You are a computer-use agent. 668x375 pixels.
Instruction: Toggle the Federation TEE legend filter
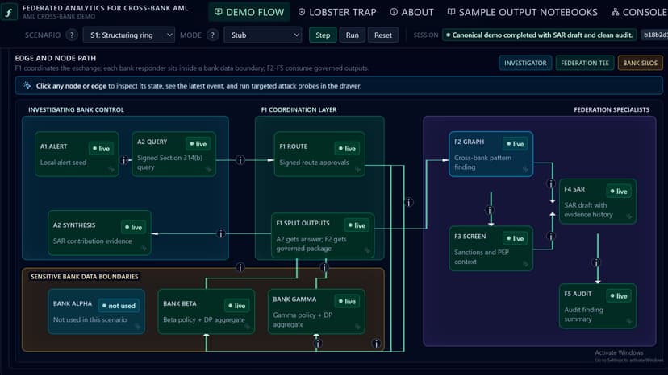click(x=584, y=63)
